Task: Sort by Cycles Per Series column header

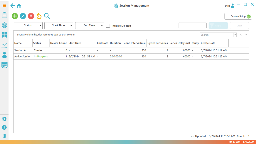Action: point(158,43)
